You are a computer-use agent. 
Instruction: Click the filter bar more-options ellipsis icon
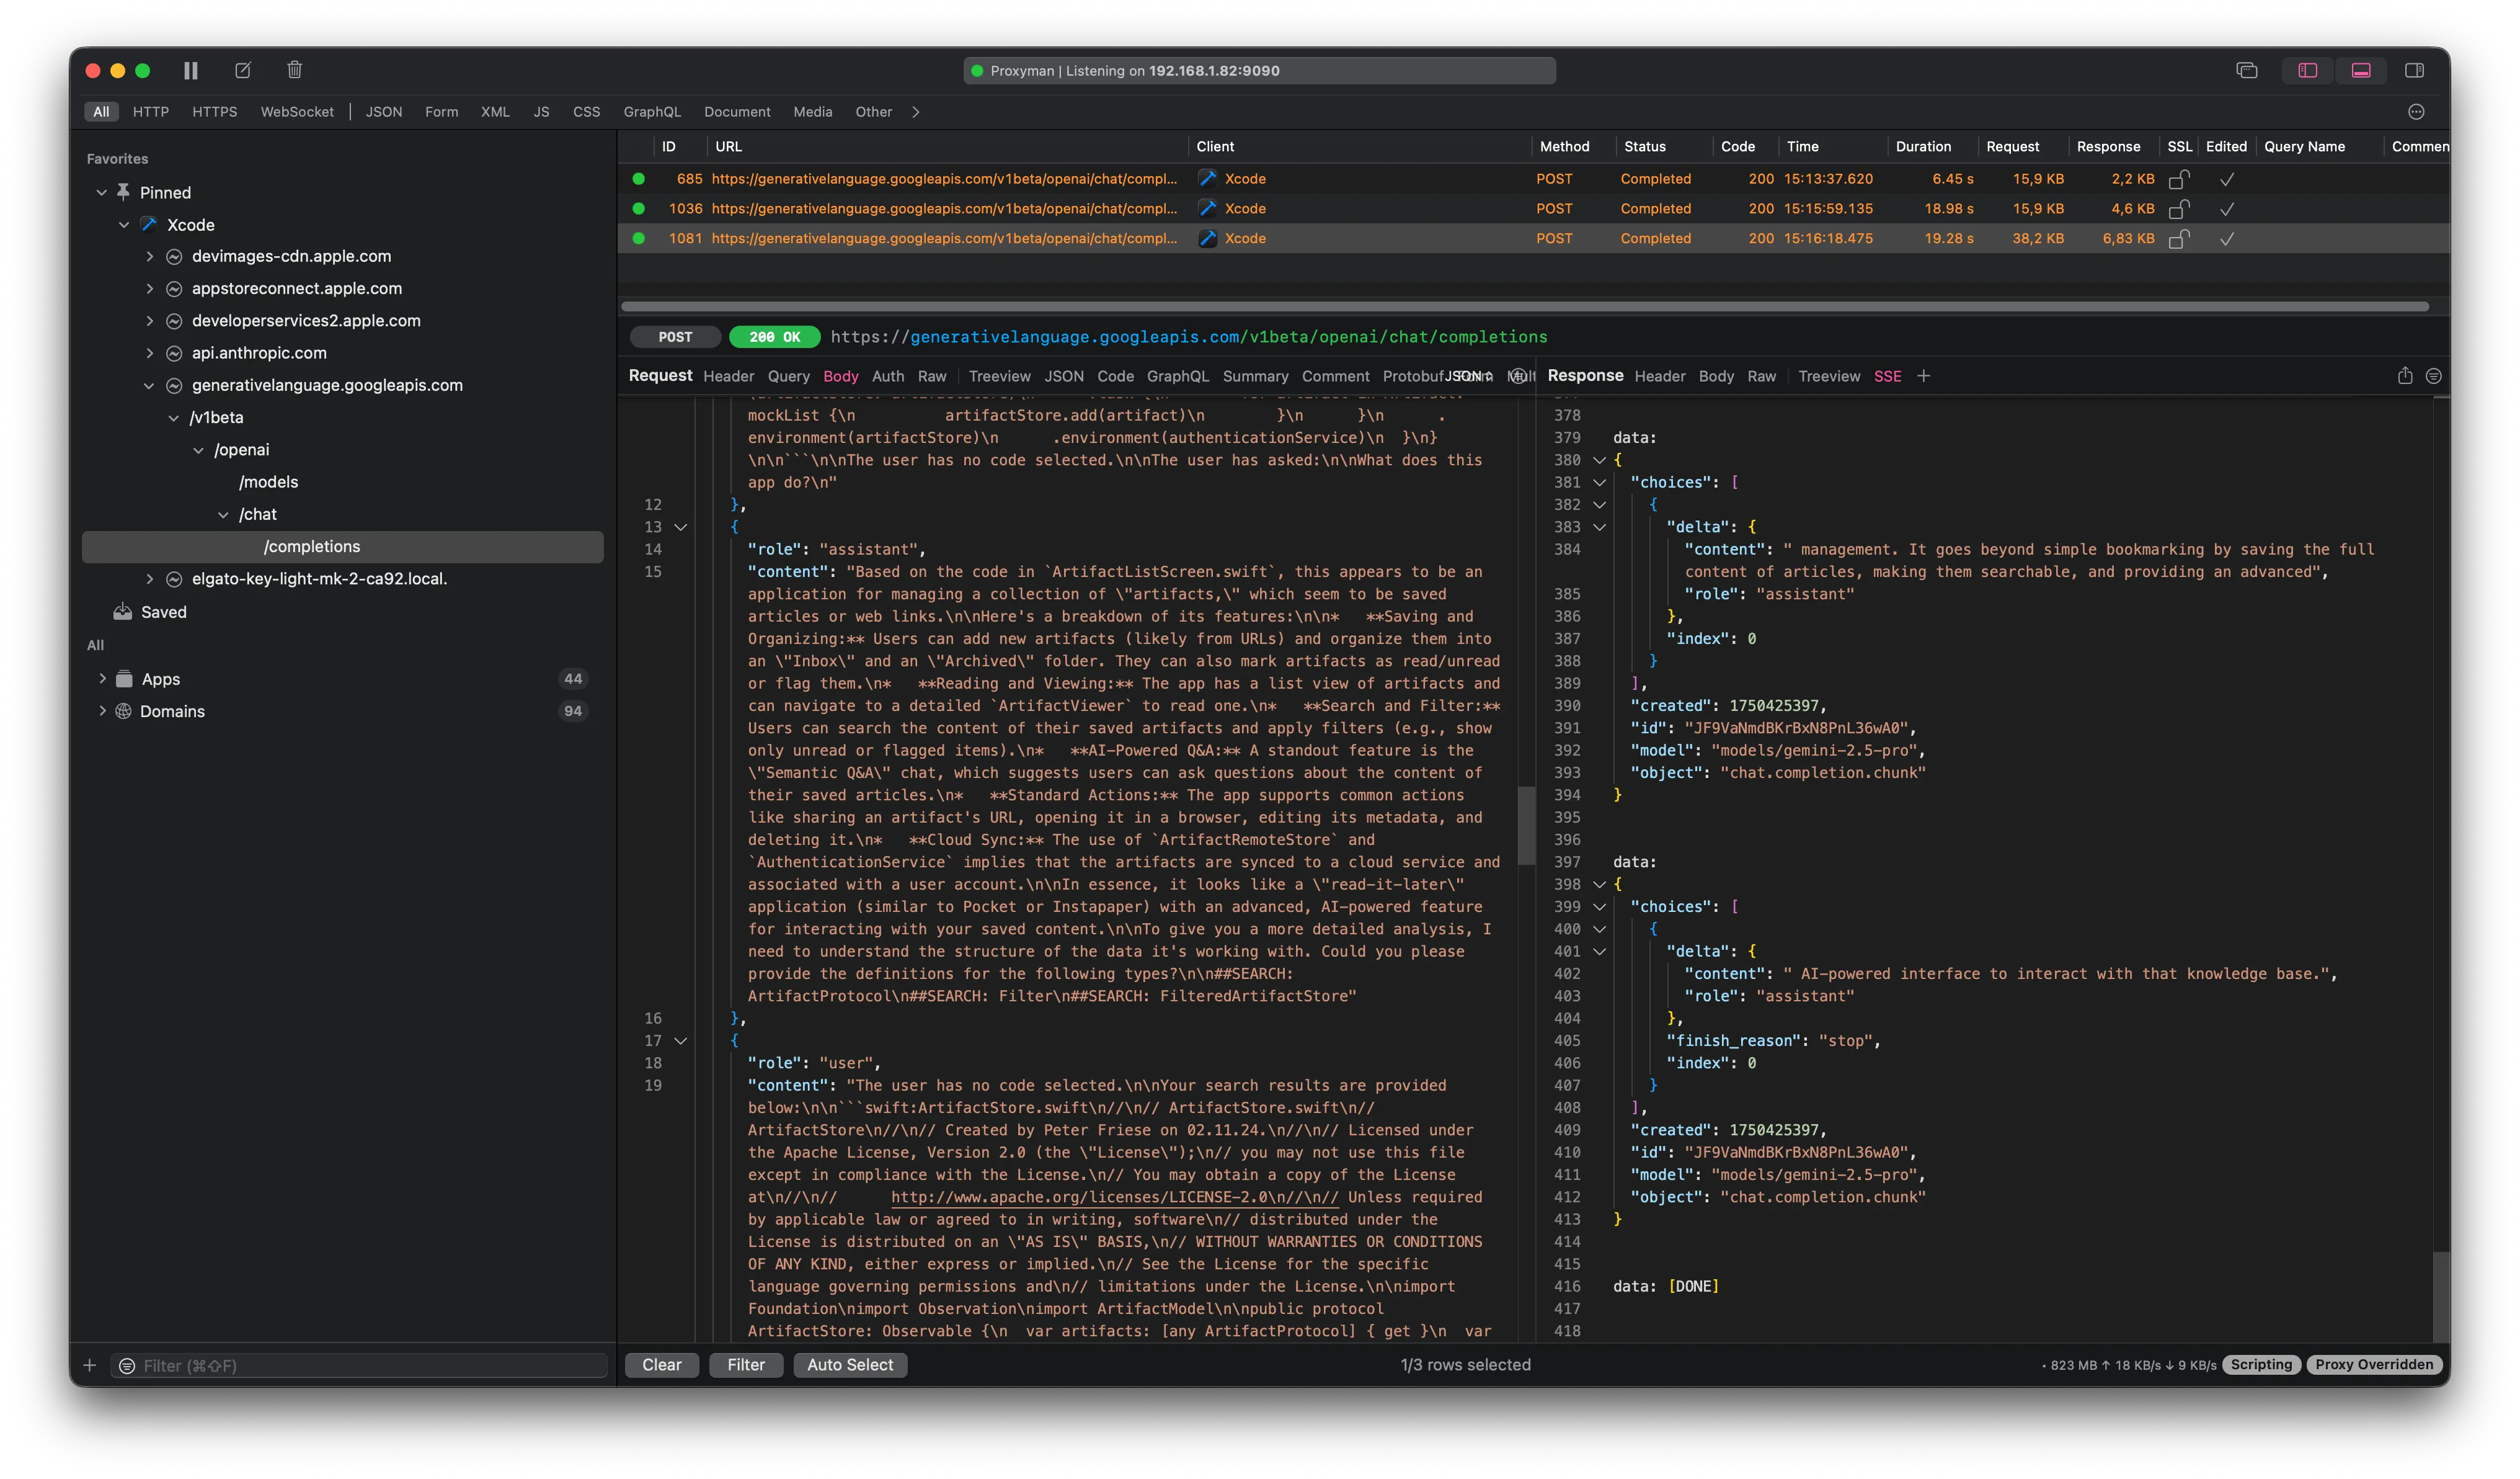click(2416, 112)
